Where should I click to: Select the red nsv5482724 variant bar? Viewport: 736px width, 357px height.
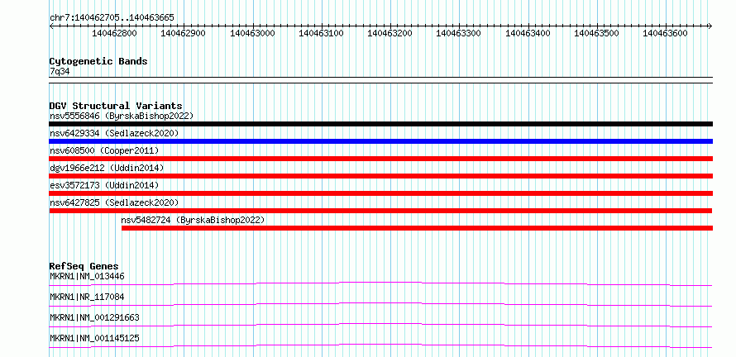point(418,228)
